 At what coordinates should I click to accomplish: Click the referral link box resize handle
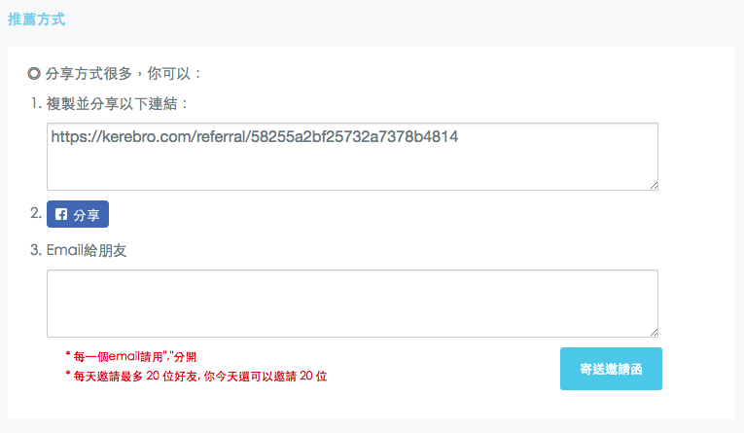(x=654, y=185)
